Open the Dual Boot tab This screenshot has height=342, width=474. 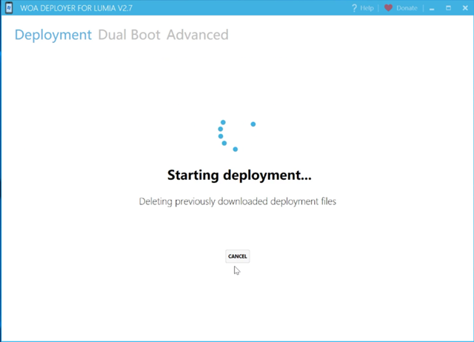point(129,35)
